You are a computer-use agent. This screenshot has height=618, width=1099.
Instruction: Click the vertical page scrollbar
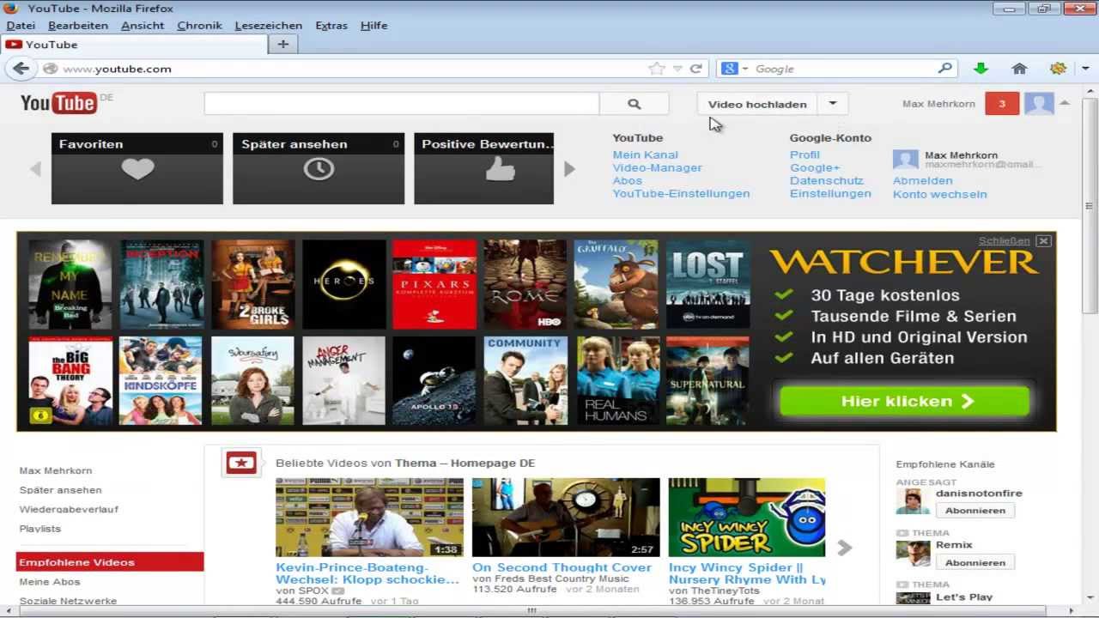coord(1090,206)
